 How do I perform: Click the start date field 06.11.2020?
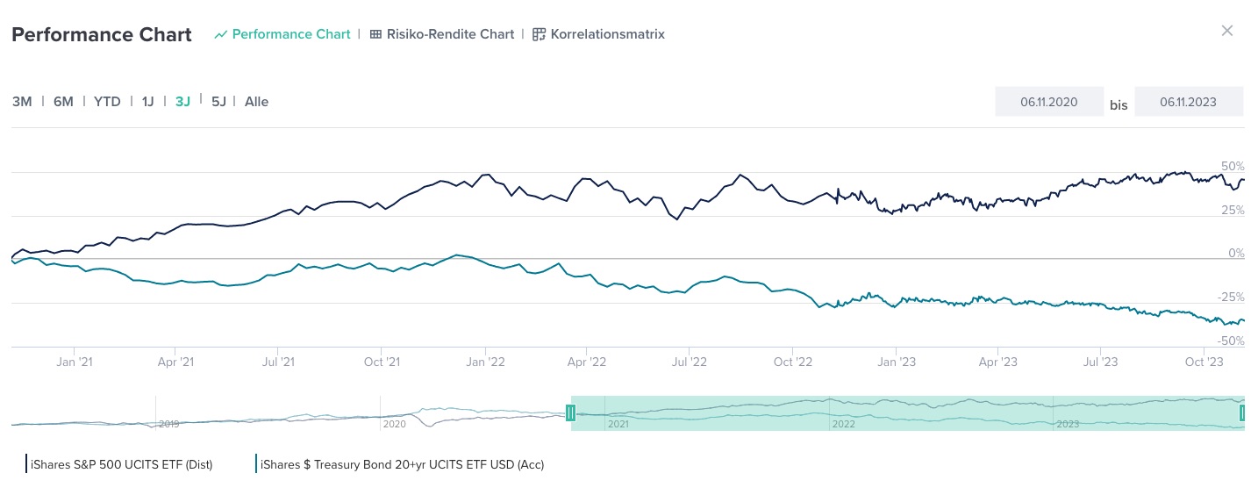pos(1048,102)
